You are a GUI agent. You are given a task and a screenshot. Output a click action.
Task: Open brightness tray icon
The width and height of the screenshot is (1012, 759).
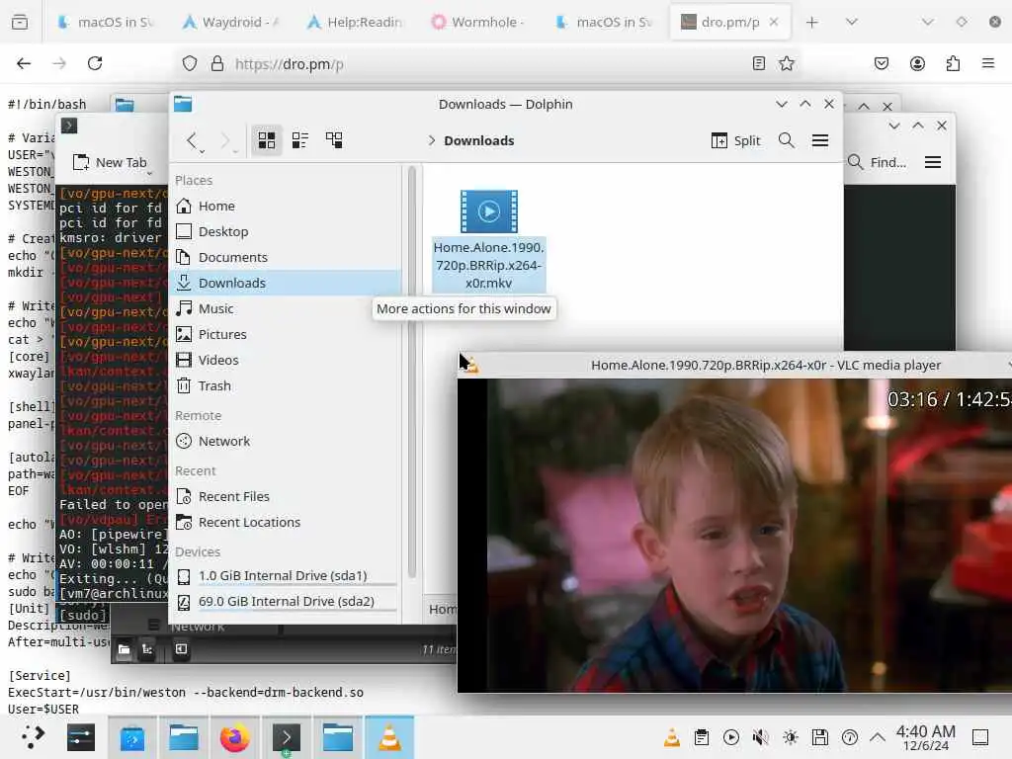coord(791,737)
